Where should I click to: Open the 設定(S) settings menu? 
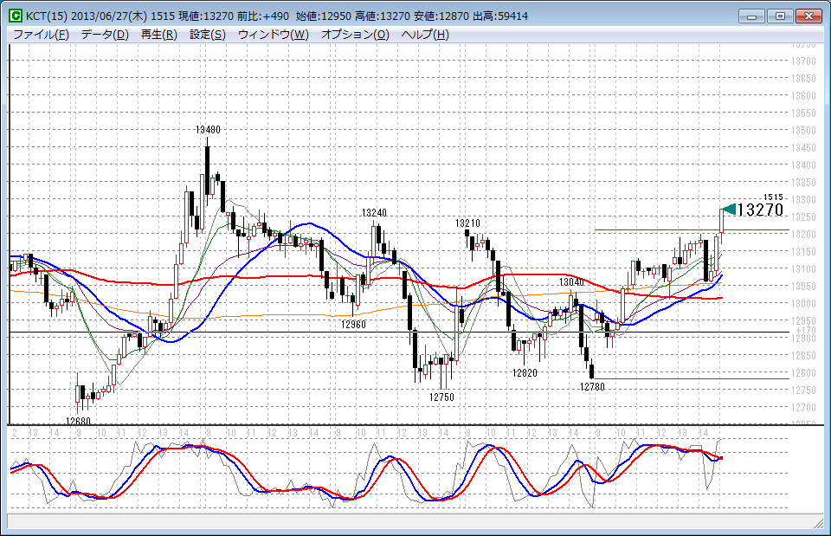(x=207, y=35)
